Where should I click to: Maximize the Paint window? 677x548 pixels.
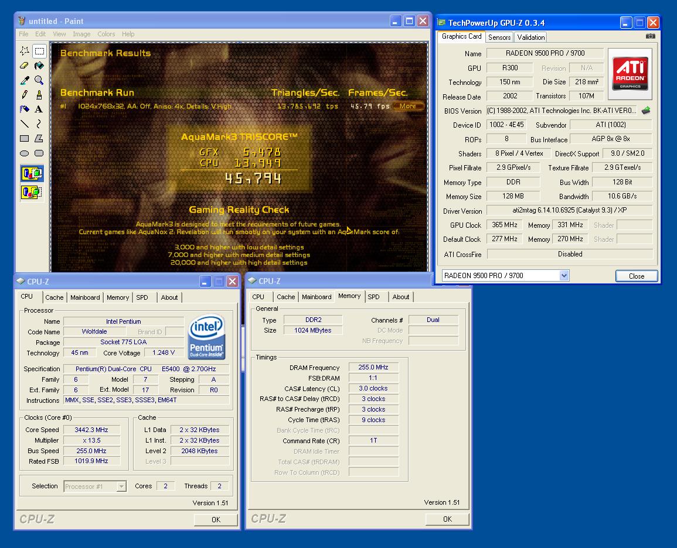409,20
